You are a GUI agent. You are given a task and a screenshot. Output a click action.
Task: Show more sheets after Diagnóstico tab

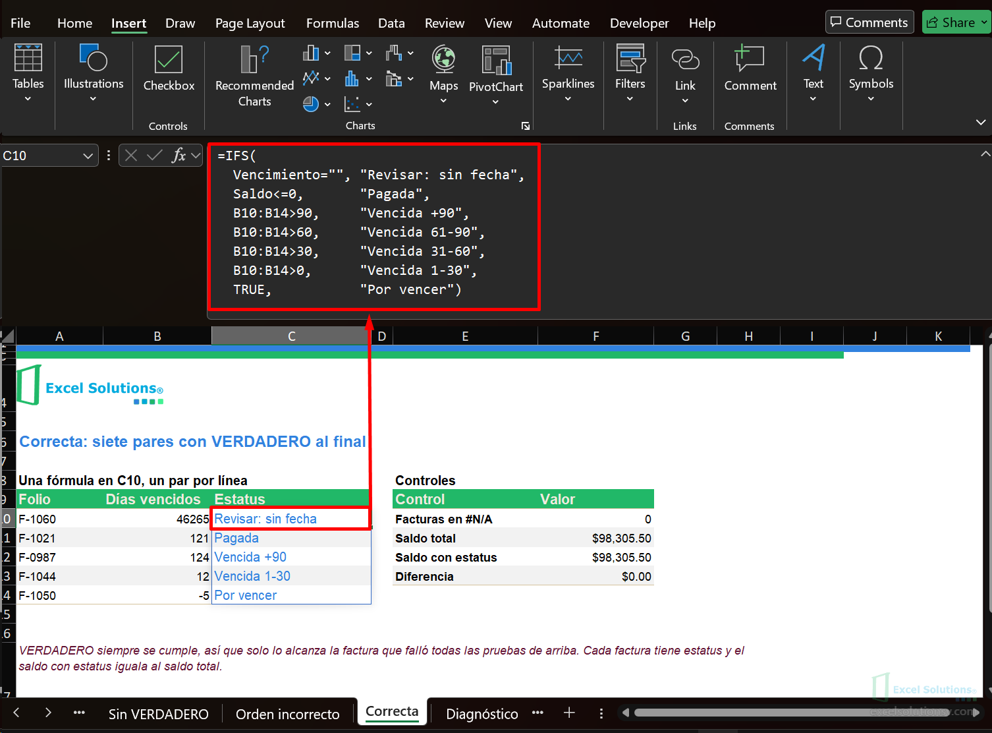pos(537,713)
